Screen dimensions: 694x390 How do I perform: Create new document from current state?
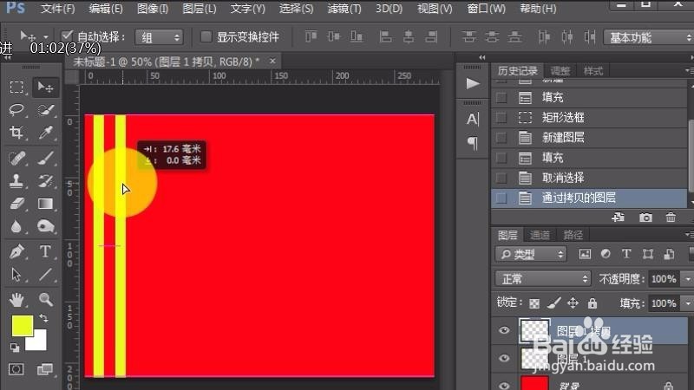pos(618,218)
